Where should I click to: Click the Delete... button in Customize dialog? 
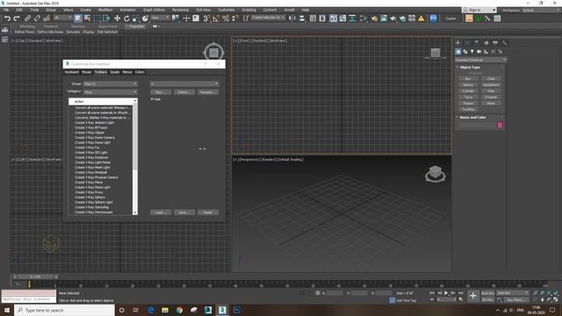click(x=184, y=92)
